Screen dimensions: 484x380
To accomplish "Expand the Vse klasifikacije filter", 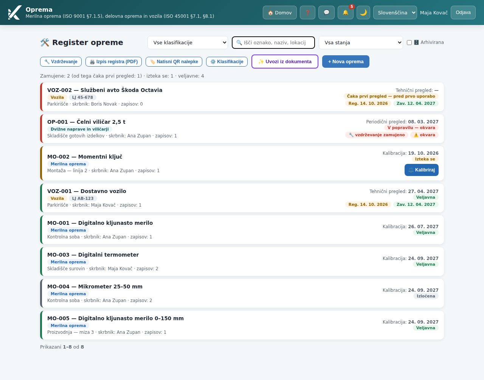I will tap(188, 42).
